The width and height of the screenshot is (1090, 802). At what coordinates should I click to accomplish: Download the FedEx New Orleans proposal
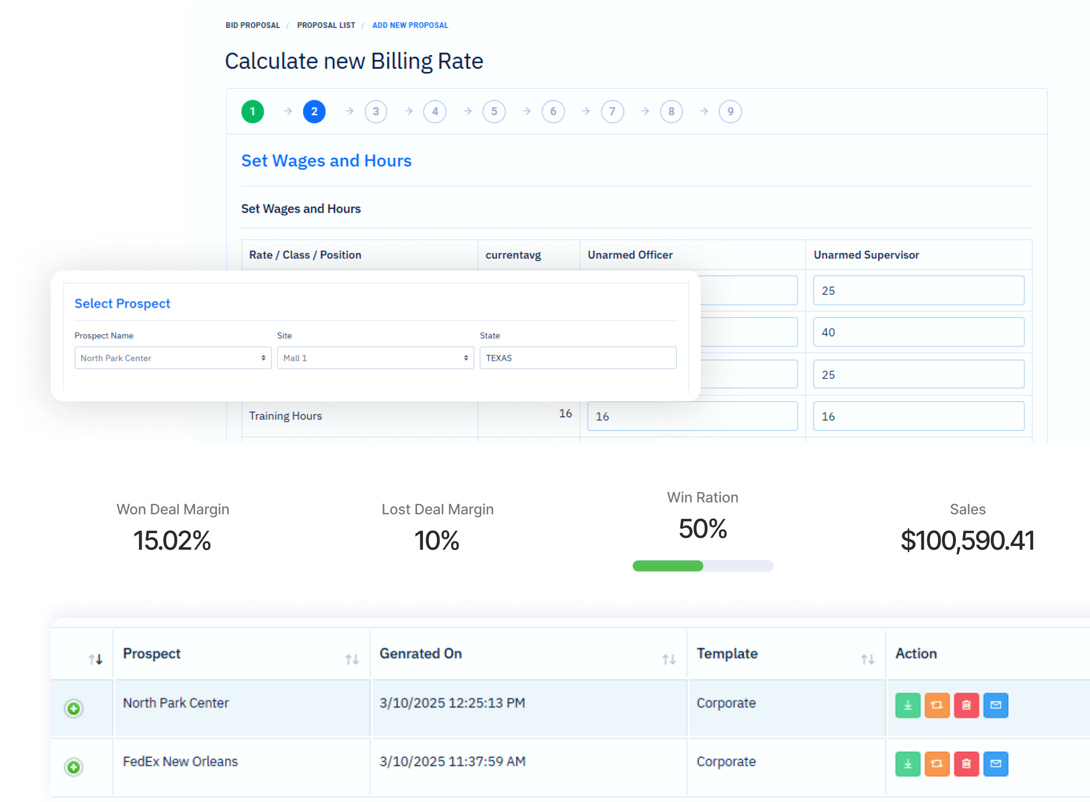coord(908,764)
